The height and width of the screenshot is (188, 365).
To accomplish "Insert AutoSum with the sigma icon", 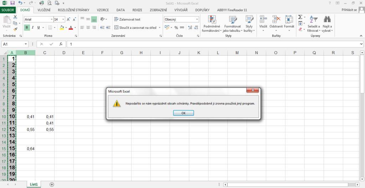I will (x=300, y=17).
